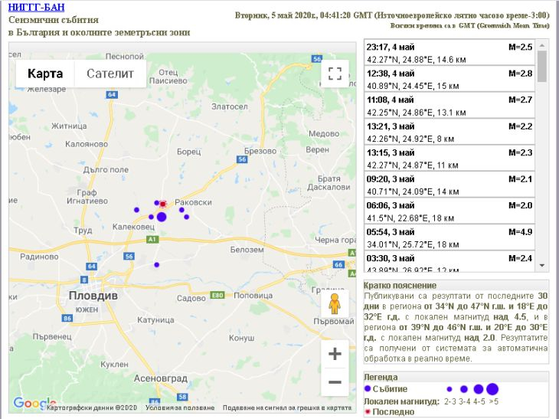Open the НИГГ-БАН link
The height and width of the screenshot is (419, 559).
(x=36, y=7)
